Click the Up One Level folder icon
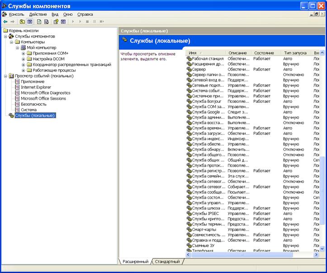327x273 pixels. point(22,21)
